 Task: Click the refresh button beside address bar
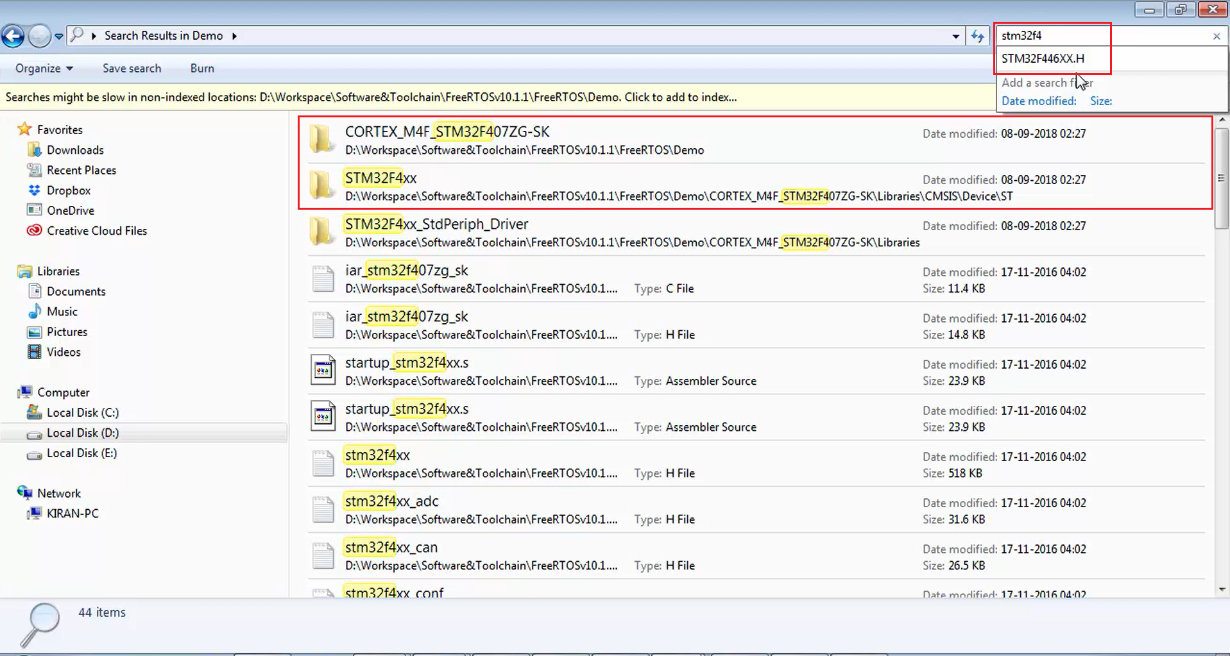point(977,37)
